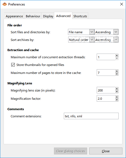
Task: Increase concurrent extraction threads
Action: [117, 56]
